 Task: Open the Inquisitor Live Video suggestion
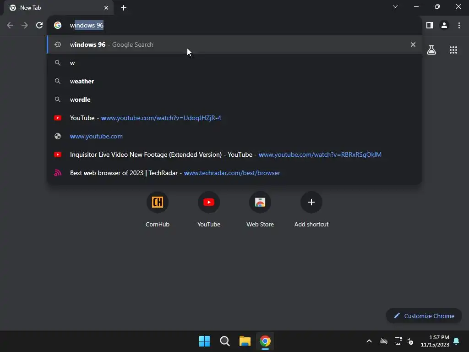pos(234,154)
